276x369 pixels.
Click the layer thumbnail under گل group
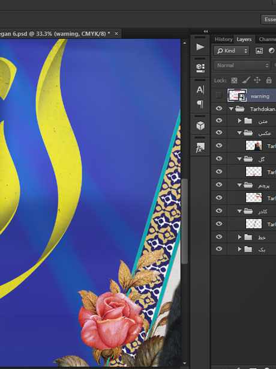click(x=254, y=171)
